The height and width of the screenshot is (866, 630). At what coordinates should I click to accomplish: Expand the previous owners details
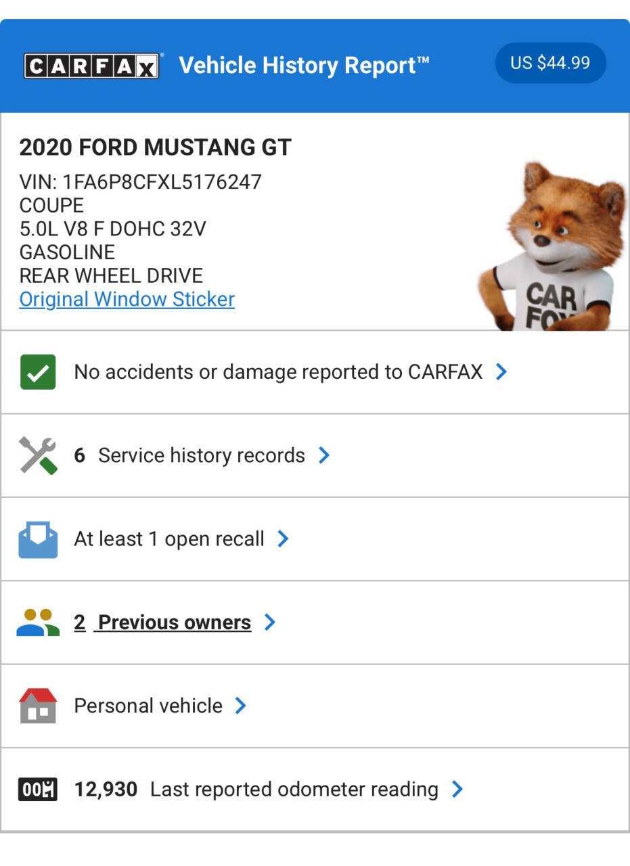click(269, 622)
